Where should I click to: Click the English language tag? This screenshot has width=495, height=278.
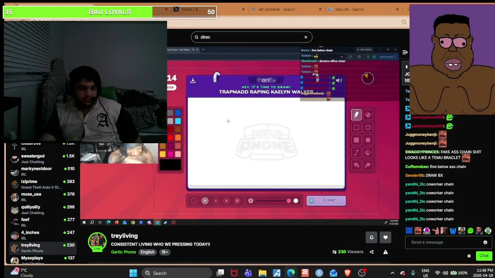(x=147, y=252)
